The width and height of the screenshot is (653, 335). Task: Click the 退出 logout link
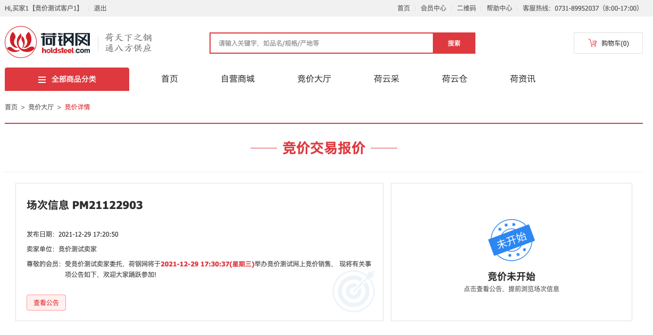pos(100,8)
